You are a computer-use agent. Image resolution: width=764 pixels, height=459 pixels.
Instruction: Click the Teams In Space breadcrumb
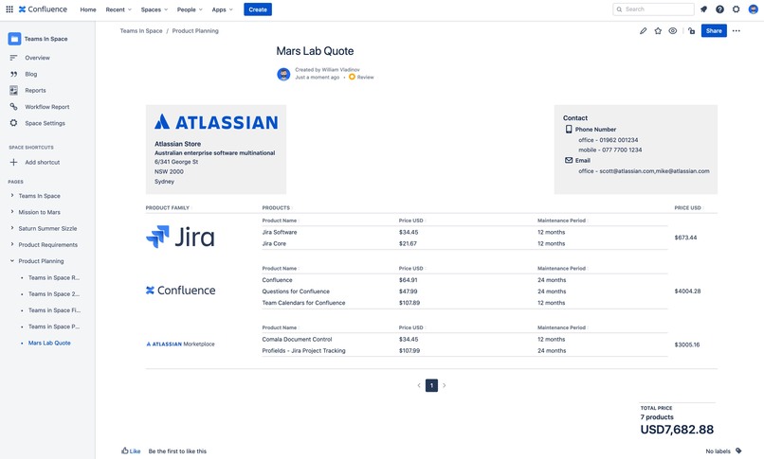coord(141,30)
